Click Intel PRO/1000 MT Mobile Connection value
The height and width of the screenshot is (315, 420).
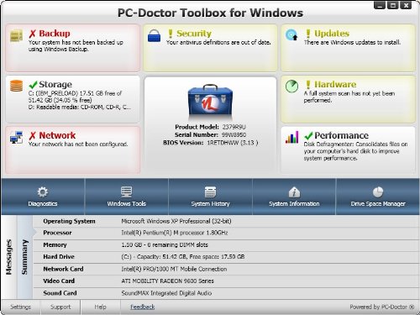pos(174,269)
